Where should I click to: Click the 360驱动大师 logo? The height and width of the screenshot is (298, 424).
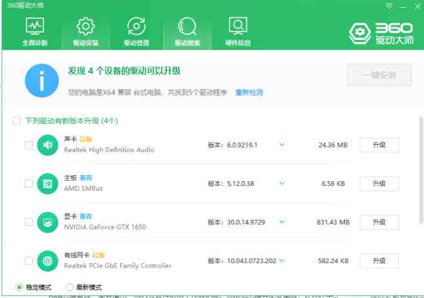381,34
